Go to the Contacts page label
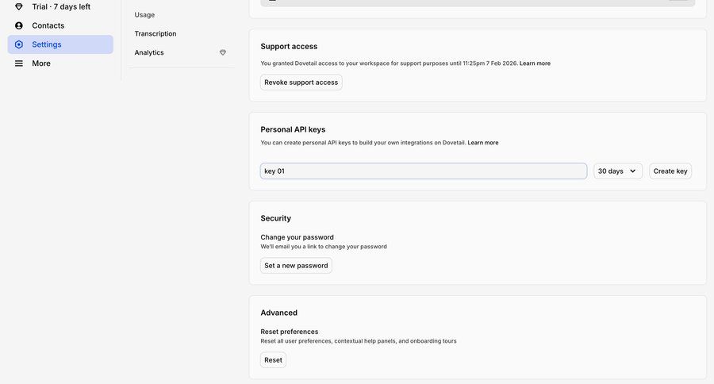This screenshot has height=384, width=714. [48, 25]
